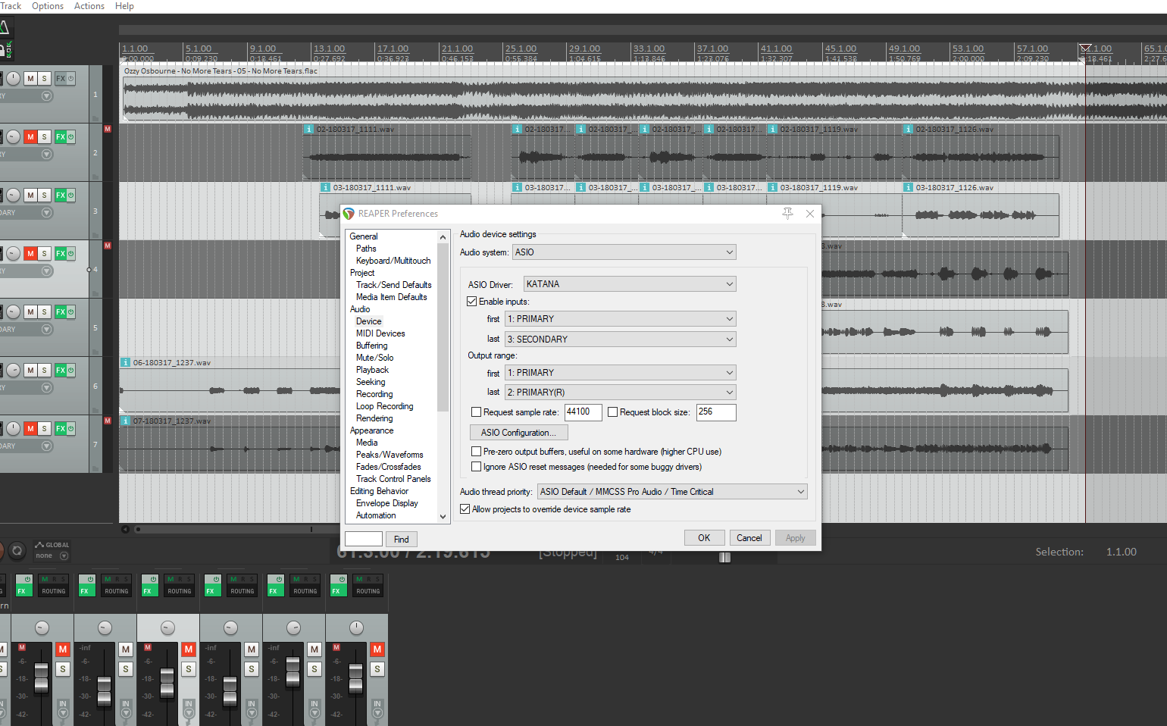Click the Find button
1167x726 pixels.
(x=402, y=540)
